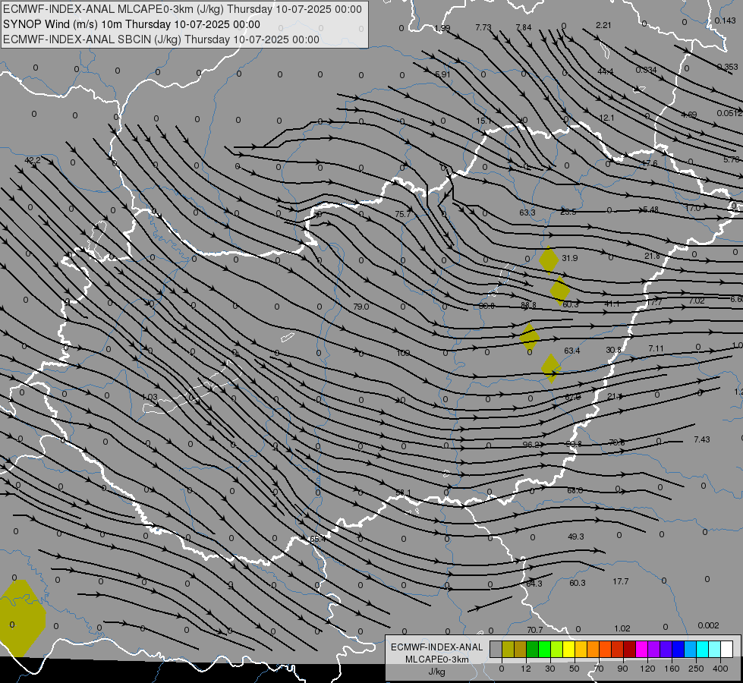Select the map value 5.91
The height and width of the screenshot is (683, 743).
tap(442, 75)
